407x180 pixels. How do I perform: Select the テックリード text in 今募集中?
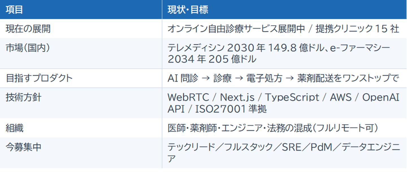click(192, 147)
